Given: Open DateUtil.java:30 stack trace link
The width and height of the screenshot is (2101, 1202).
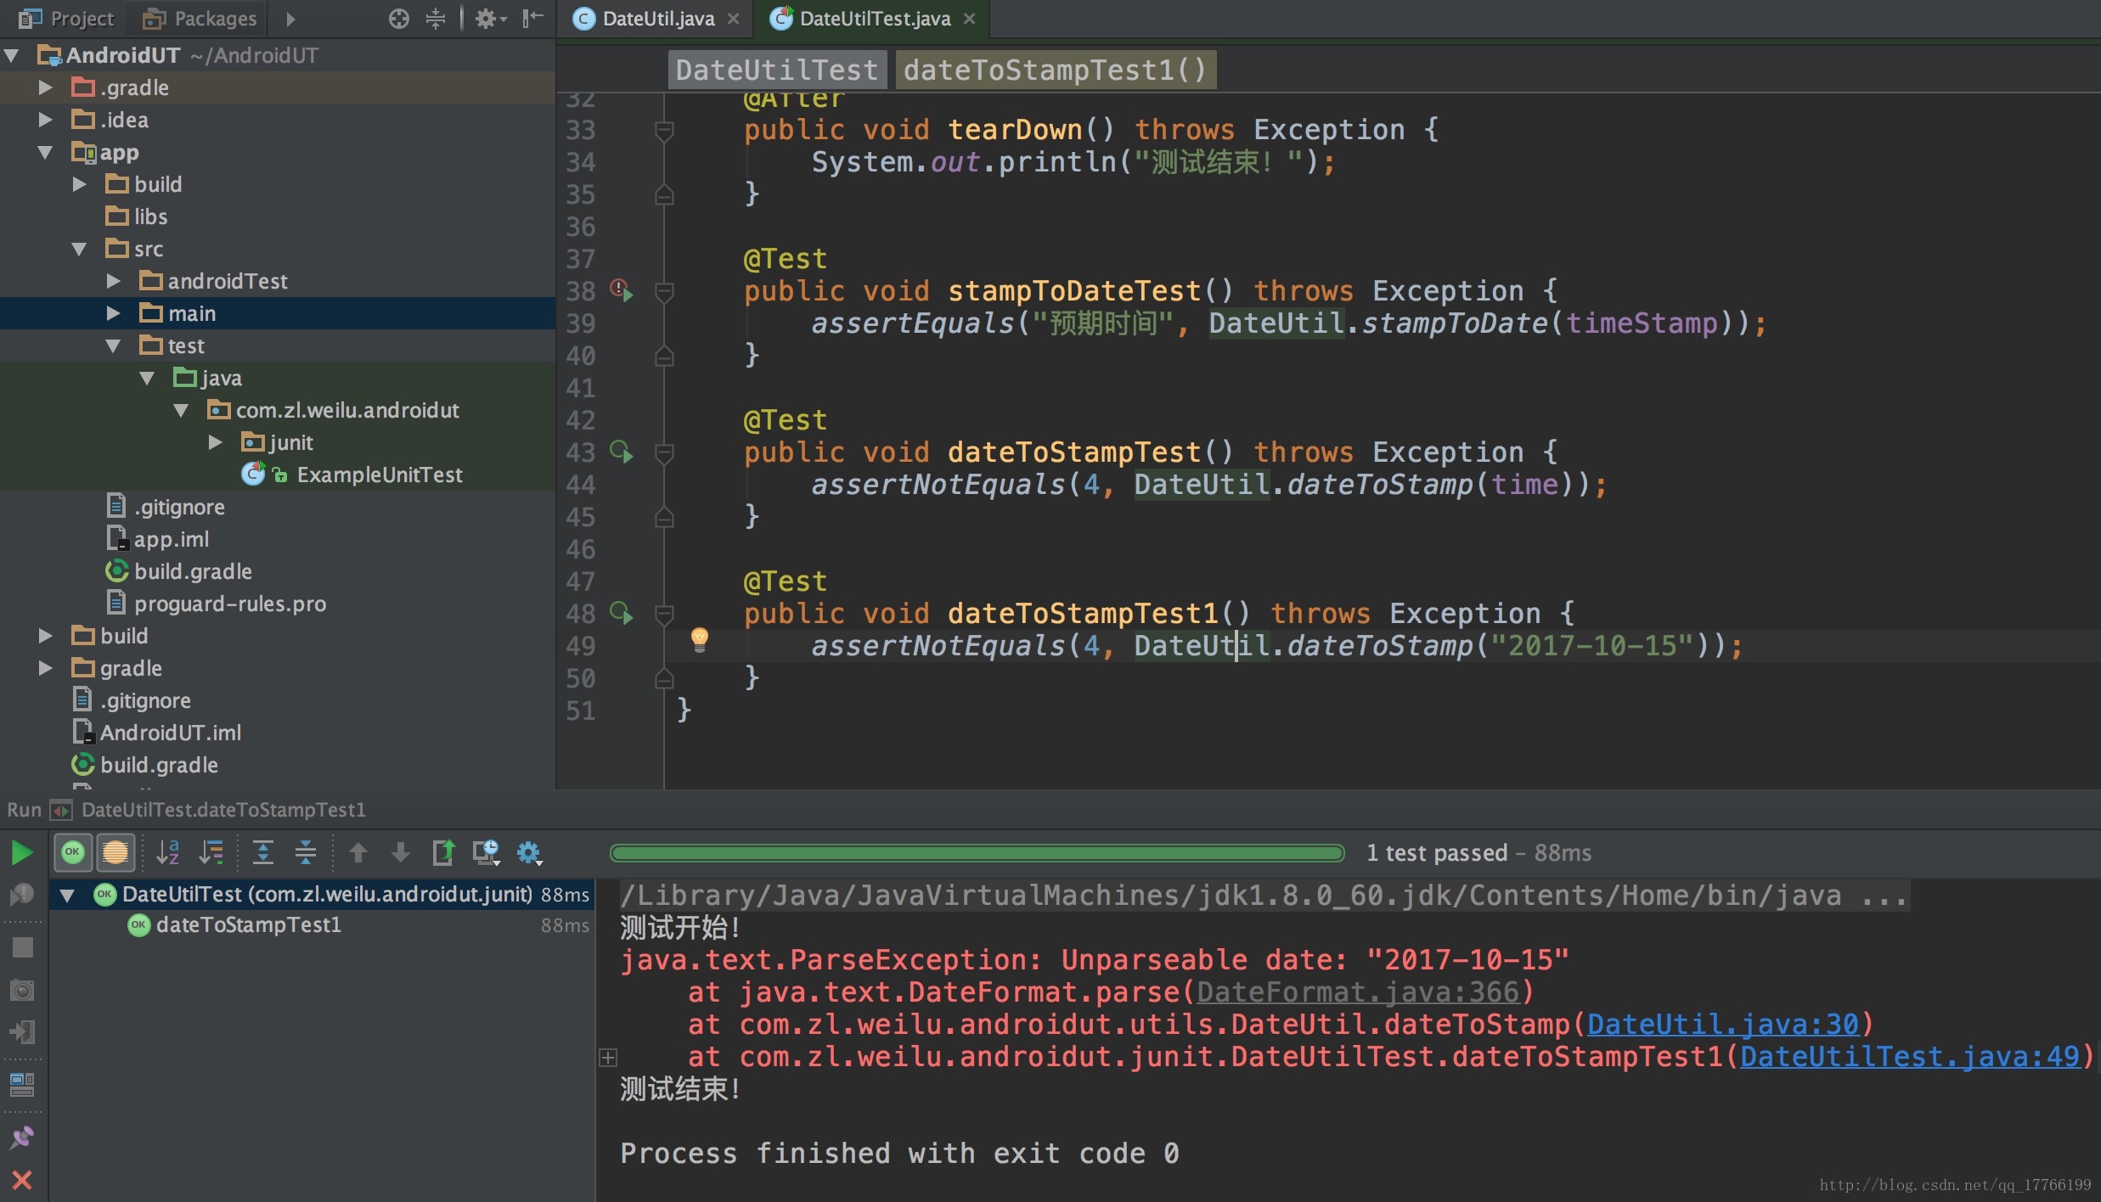Looking at the screenshot, I should pyautogui.click(x=1722, y=1025).
